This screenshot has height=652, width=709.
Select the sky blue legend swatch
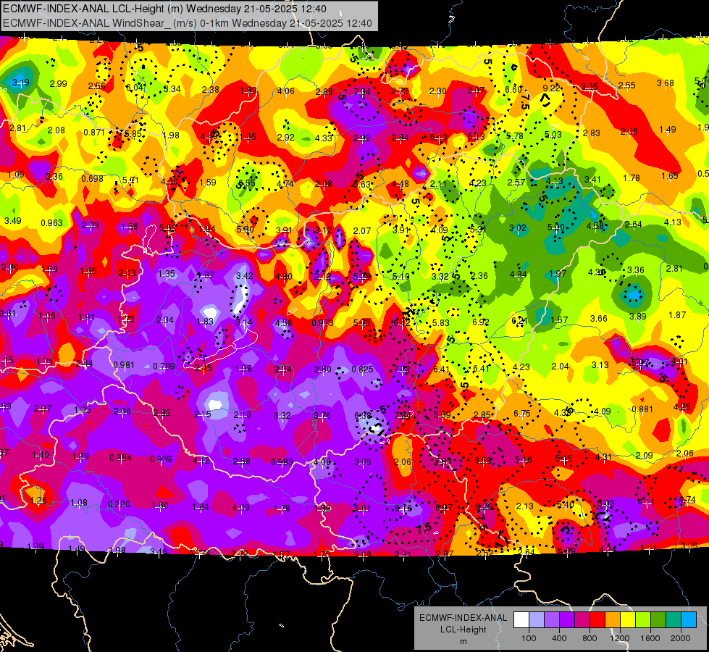click(689, 620)
